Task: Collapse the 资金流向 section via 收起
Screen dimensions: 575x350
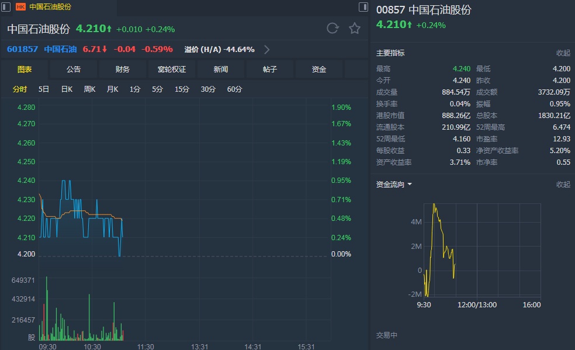Action: (563, 184)
